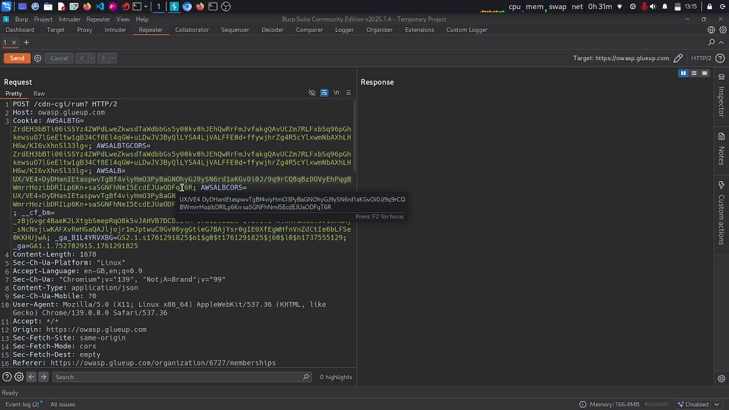Open the Notes side panel
Screen dimensions: 729x410
click(x=722, y=148)
